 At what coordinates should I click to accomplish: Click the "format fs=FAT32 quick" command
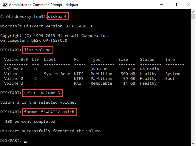tap(50, 112)
